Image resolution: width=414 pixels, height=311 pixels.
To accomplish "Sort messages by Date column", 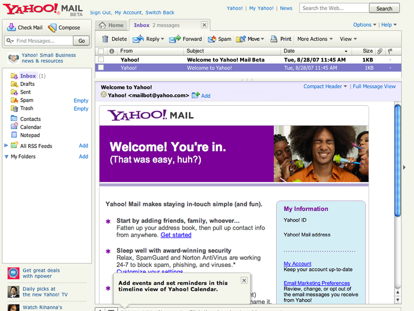I will (316, 51).
